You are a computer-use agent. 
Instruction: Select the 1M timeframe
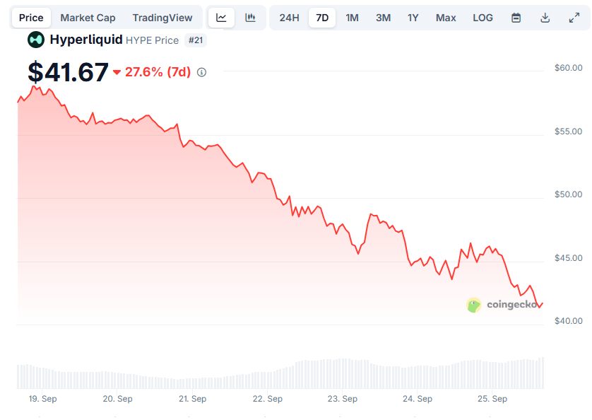pos(352,17)
